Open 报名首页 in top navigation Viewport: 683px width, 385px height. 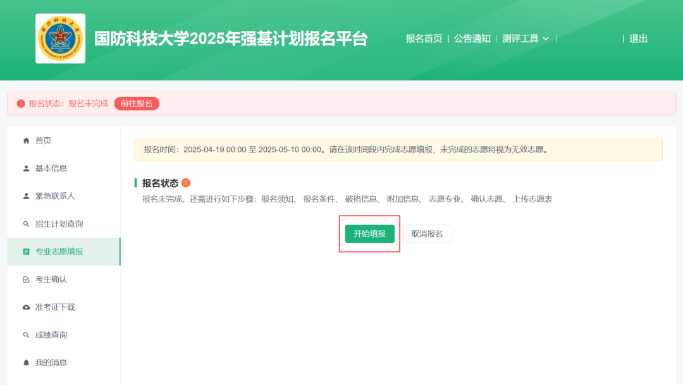click(x=424, y=39)
